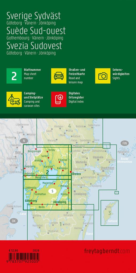Click the Sehenswürdigkeiten label
Screen dimensions: 136x273
tap(121, 72)
